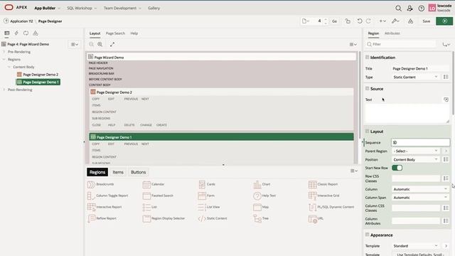Open the Create plus menu
455x256 pixels.
click(x=382, y=21)
